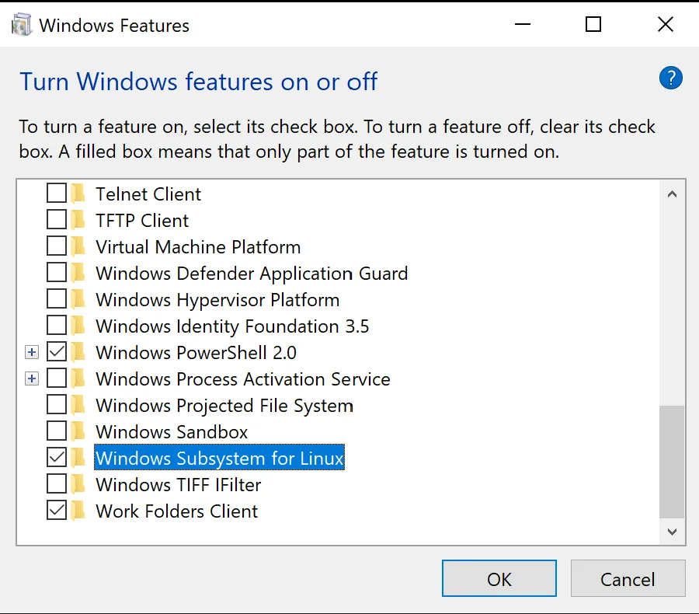Click the scrollbar down arrow
The image size is (699, 614).
coord(672,532)
